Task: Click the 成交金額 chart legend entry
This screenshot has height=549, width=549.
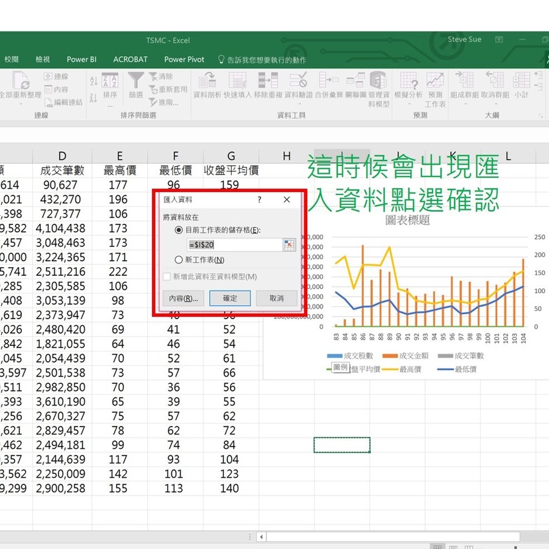Action: click(x=406, y=356)
